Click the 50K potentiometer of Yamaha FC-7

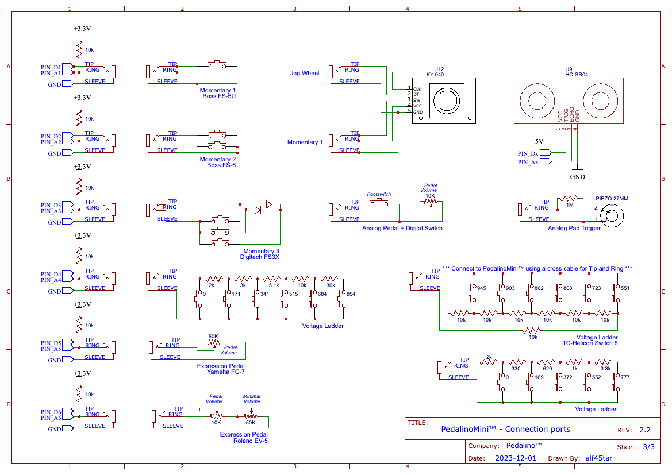coord(214,342)
